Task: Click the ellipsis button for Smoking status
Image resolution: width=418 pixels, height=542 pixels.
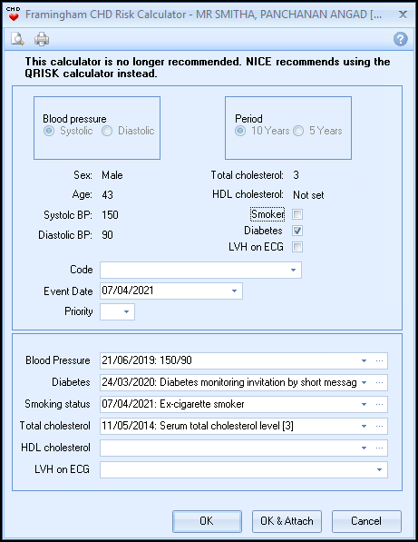Action: [379, 404]
